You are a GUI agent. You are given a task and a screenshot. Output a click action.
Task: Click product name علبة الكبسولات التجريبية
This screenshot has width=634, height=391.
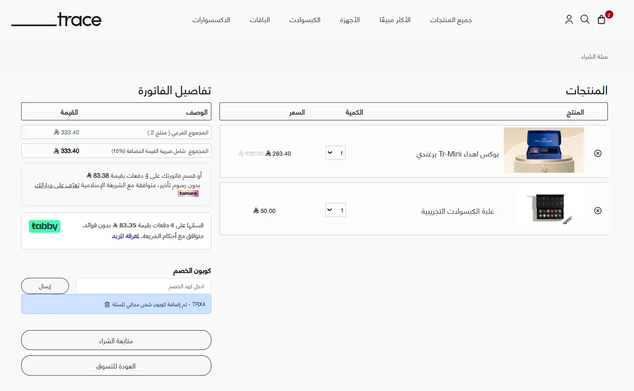(x=457, y=211)
